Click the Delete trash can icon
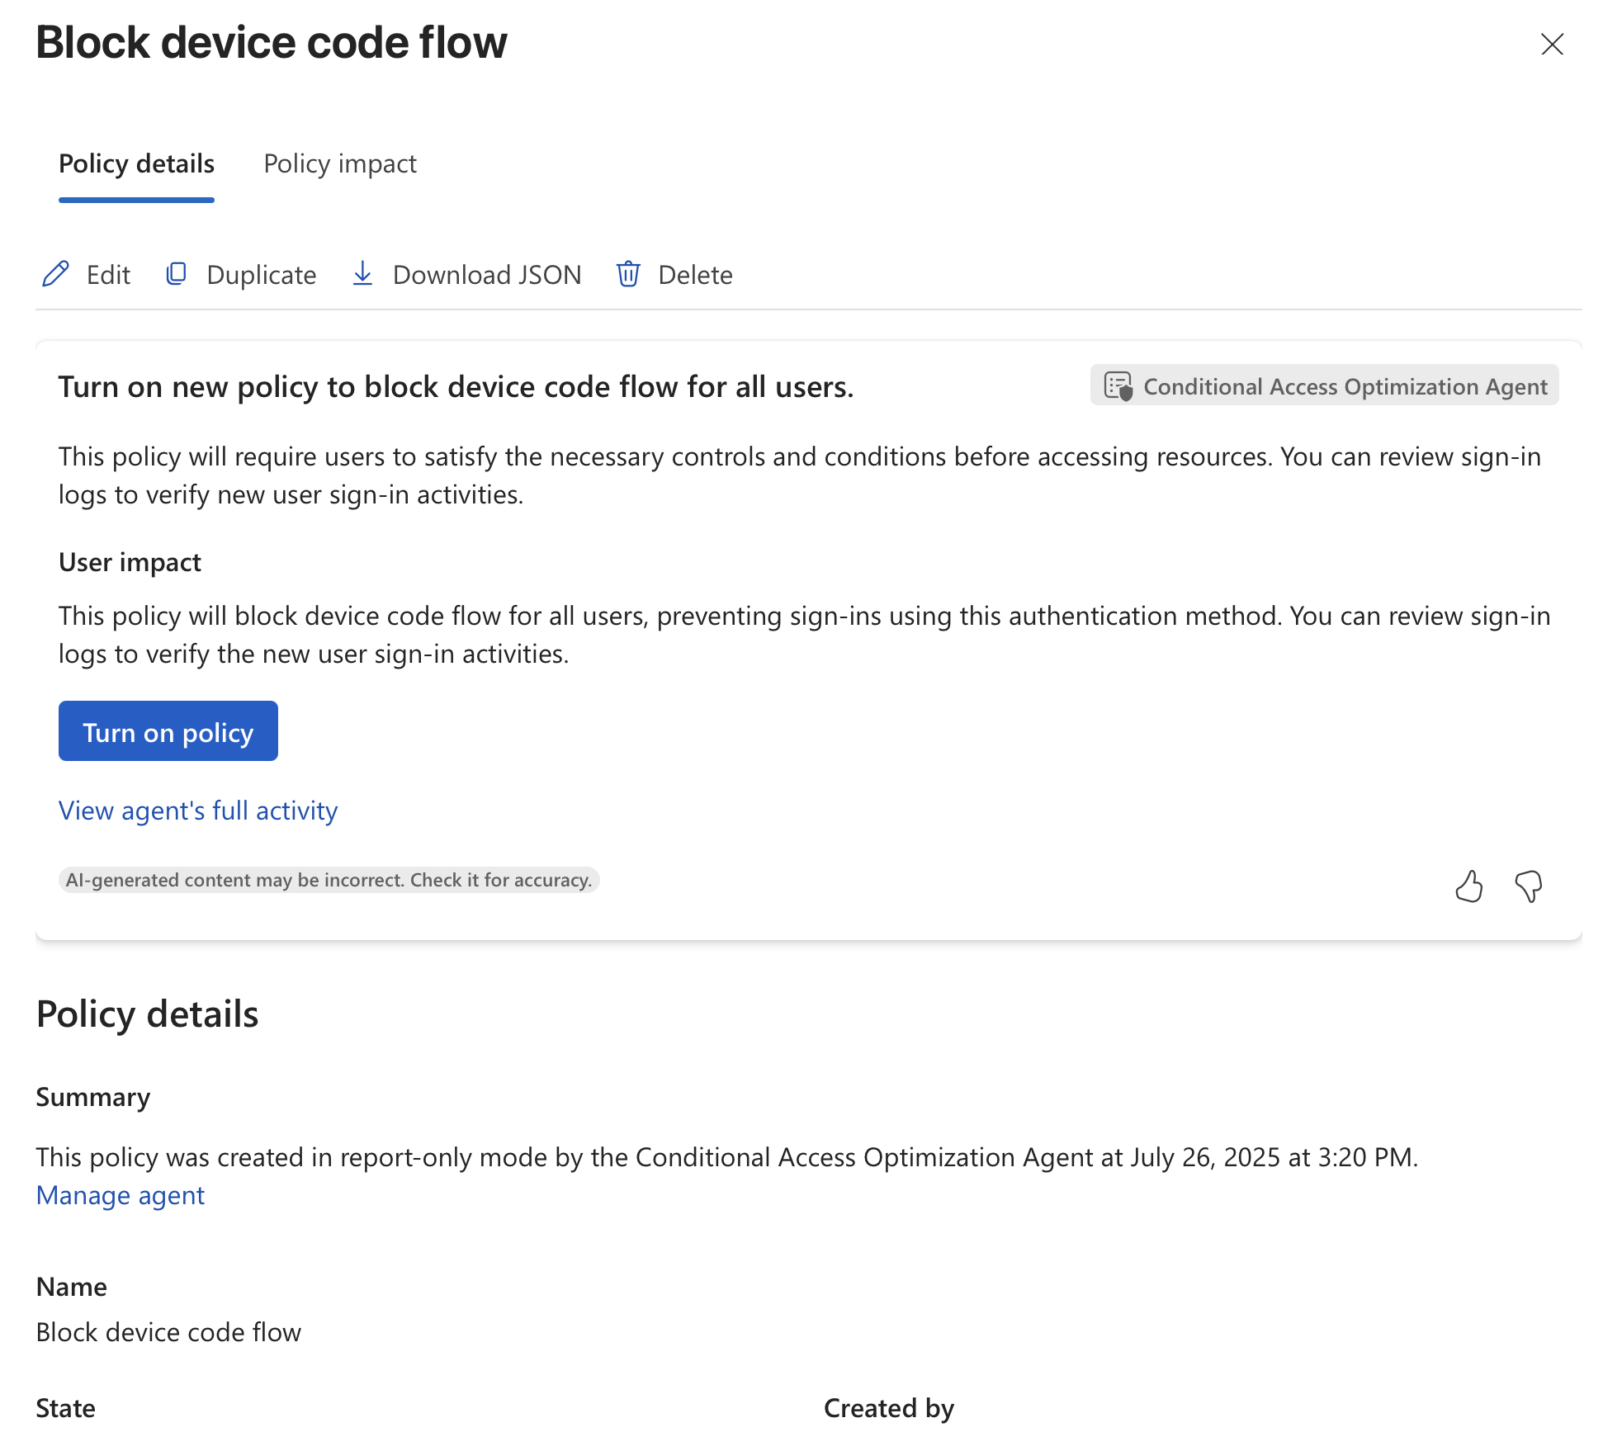The width and height of the screenshot is (1603, 1451). [628, 274]
